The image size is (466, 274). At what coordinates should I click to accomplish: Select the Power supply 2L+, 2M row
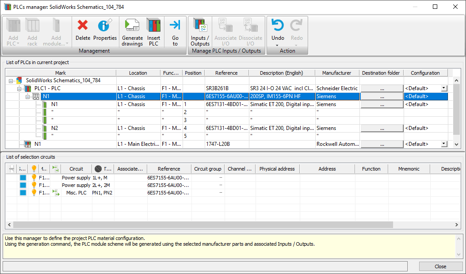coord(233,185)
